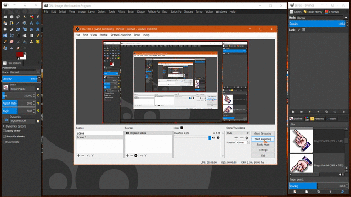351x197 pixels.
Task: Select the Zoom magnifier tool
Action: (x=25, y=23)
